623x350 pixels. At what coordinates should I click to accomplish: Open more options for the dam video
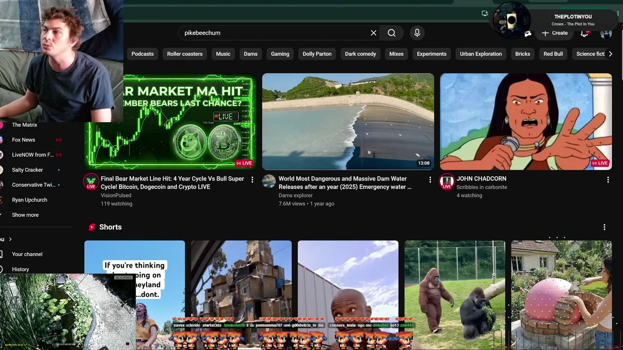click(430, 180)
